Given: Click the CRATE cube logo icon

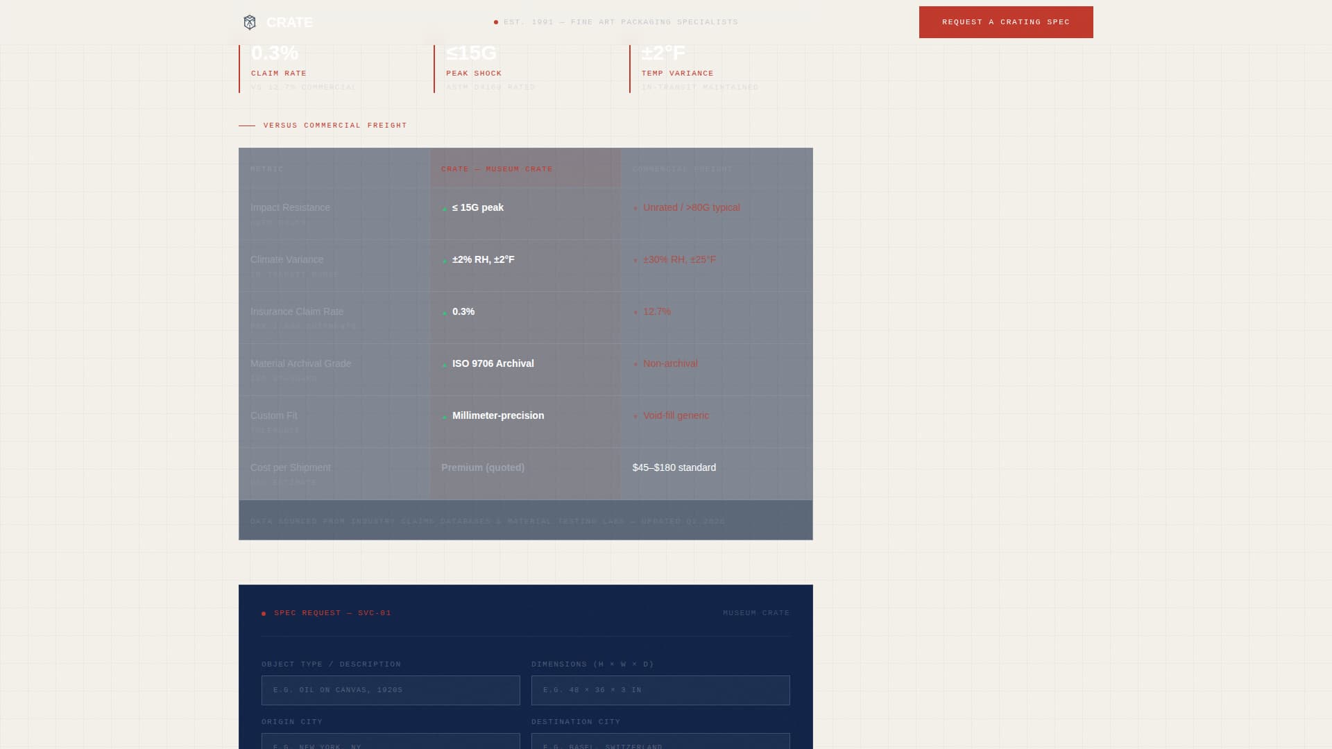Looking at the screenshot, I should pos(250,22).
